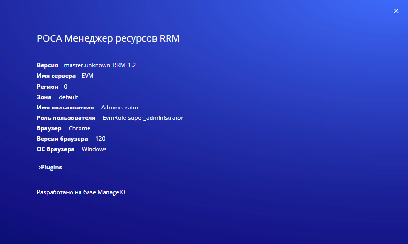The height and width of the screenshot is (244, 408).
Task: Expand the Plugins section
Action: click(x=50, y=167)
